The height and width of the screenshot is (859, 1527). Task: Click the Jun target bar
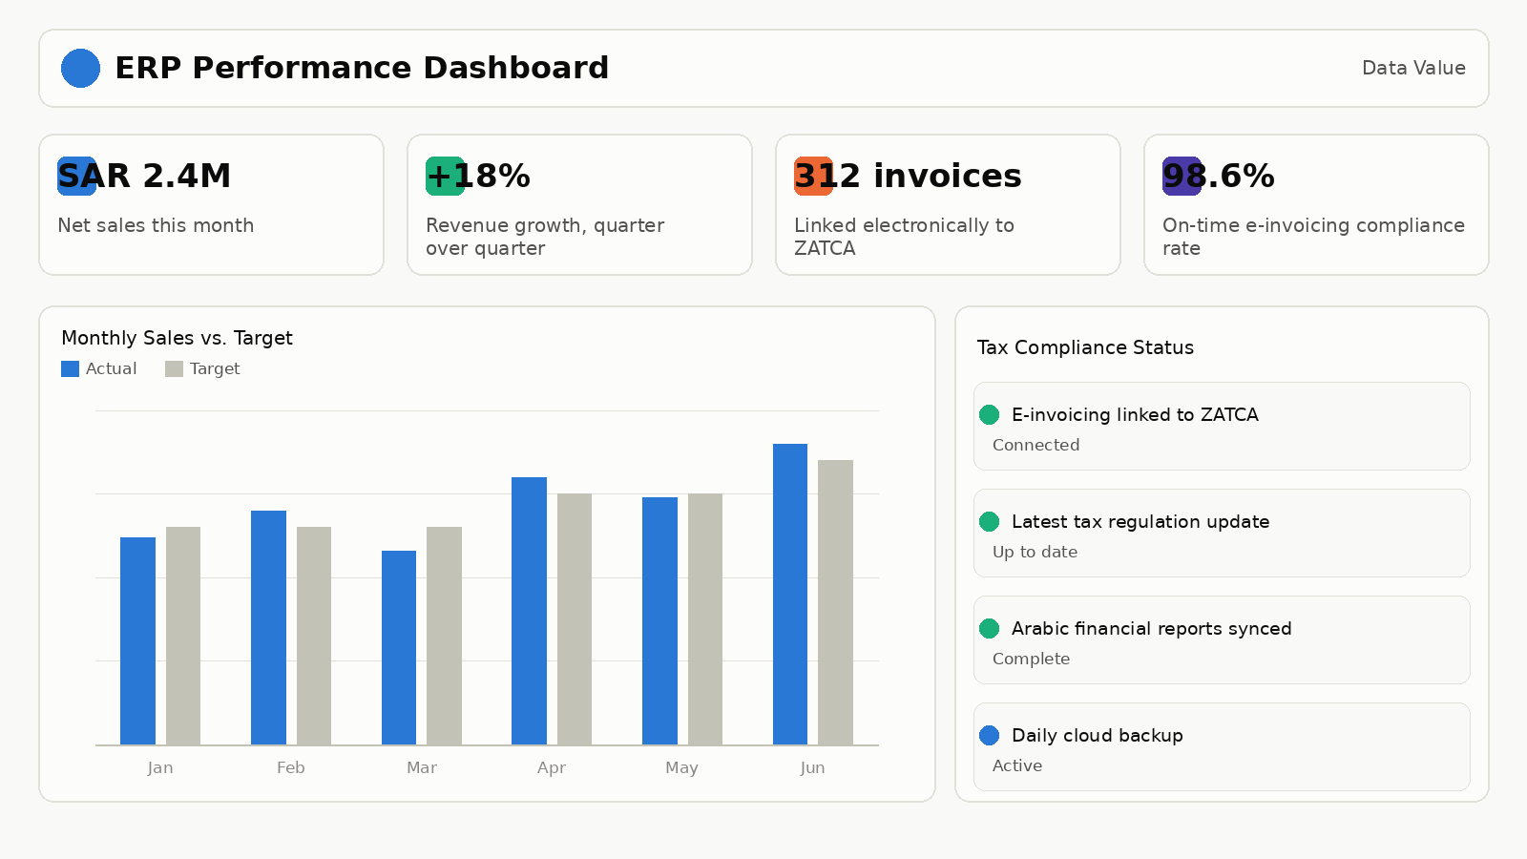(835, 602)
